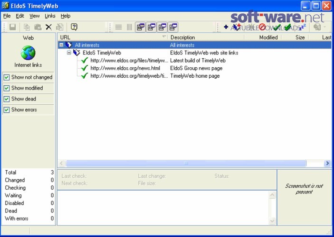334x237 pixels.
Task: Select the horizontal lines layout icon
Action: click(119, 27)
